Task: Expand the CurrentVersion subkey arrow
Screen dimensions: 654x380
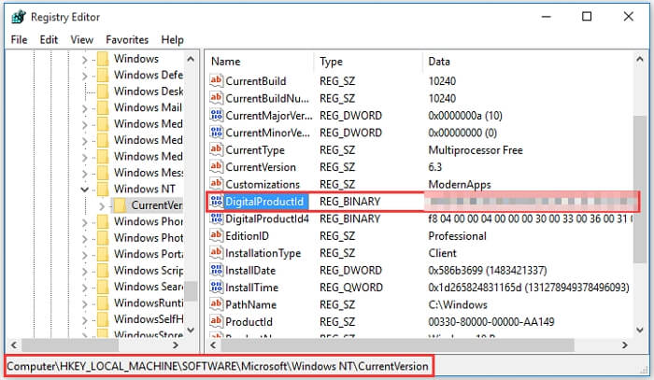Action: (102, 205)
